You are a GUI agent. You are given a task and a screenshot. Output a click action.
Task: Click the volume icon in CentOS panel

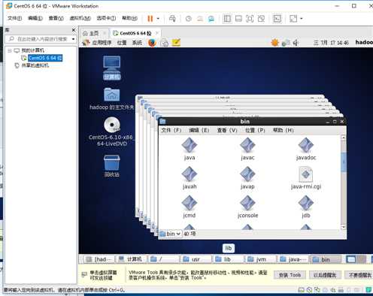click(296, 43)
